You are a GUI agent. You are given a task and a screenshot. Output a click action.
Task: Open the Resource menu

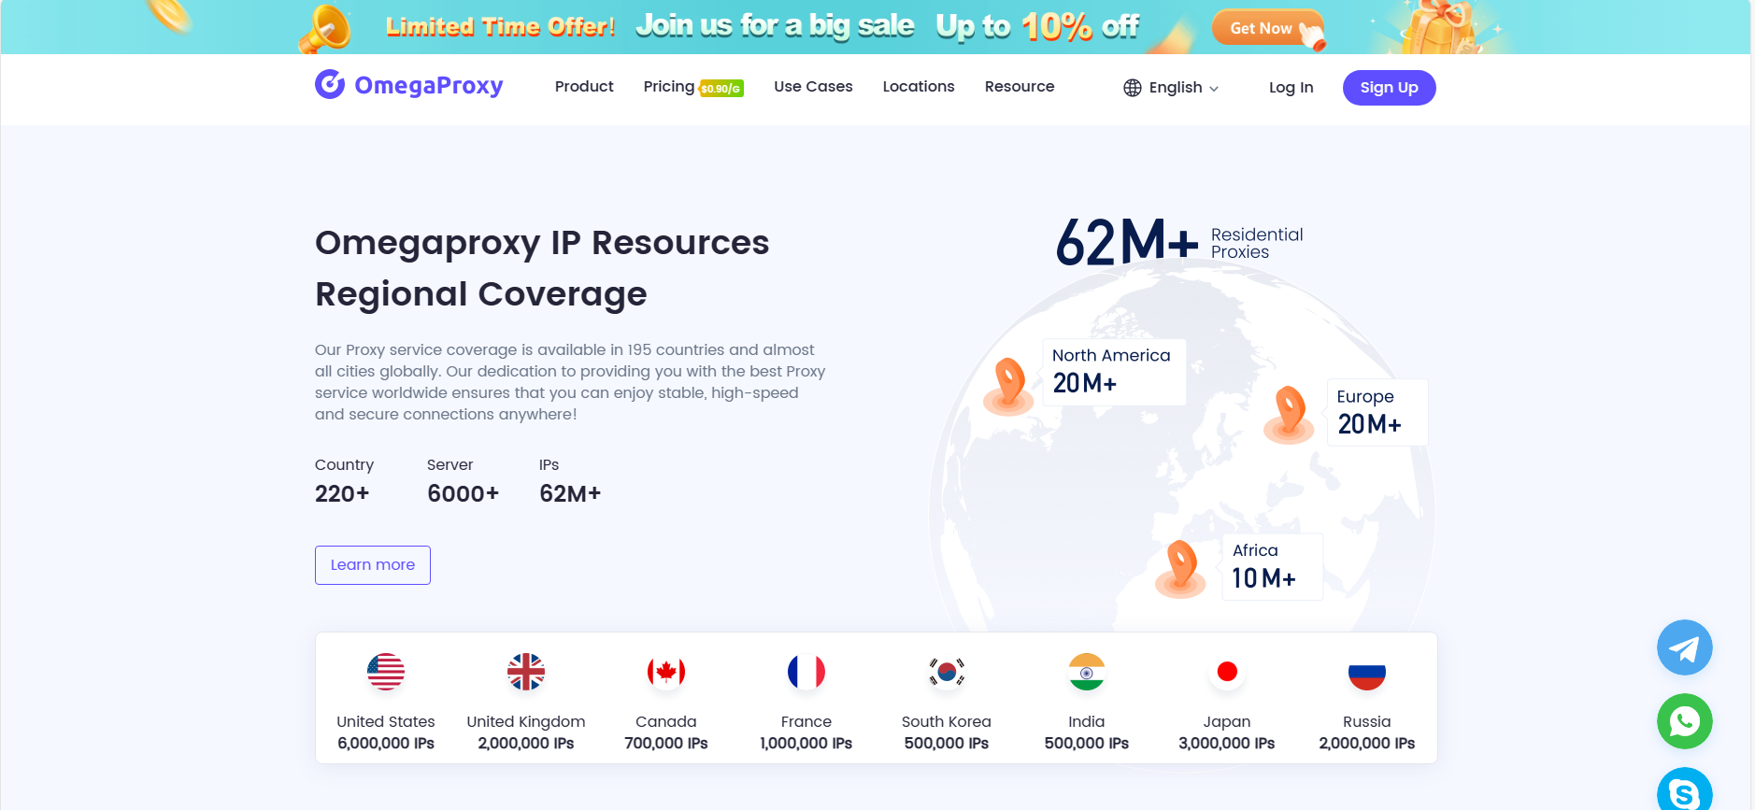pyautogui.click(x=1020, y=87)
